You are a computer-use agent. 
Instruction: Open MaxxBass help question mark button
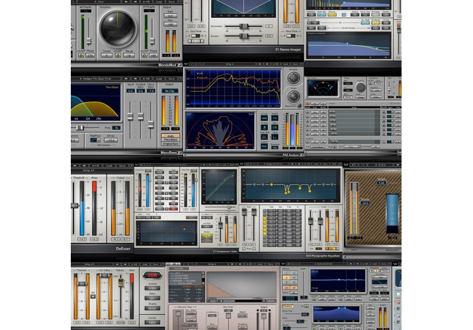click(x=181, y=79)
